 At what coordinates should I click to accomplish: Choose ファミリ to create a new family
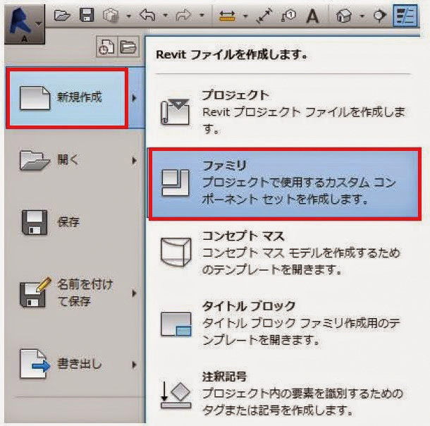pos(285,183)
